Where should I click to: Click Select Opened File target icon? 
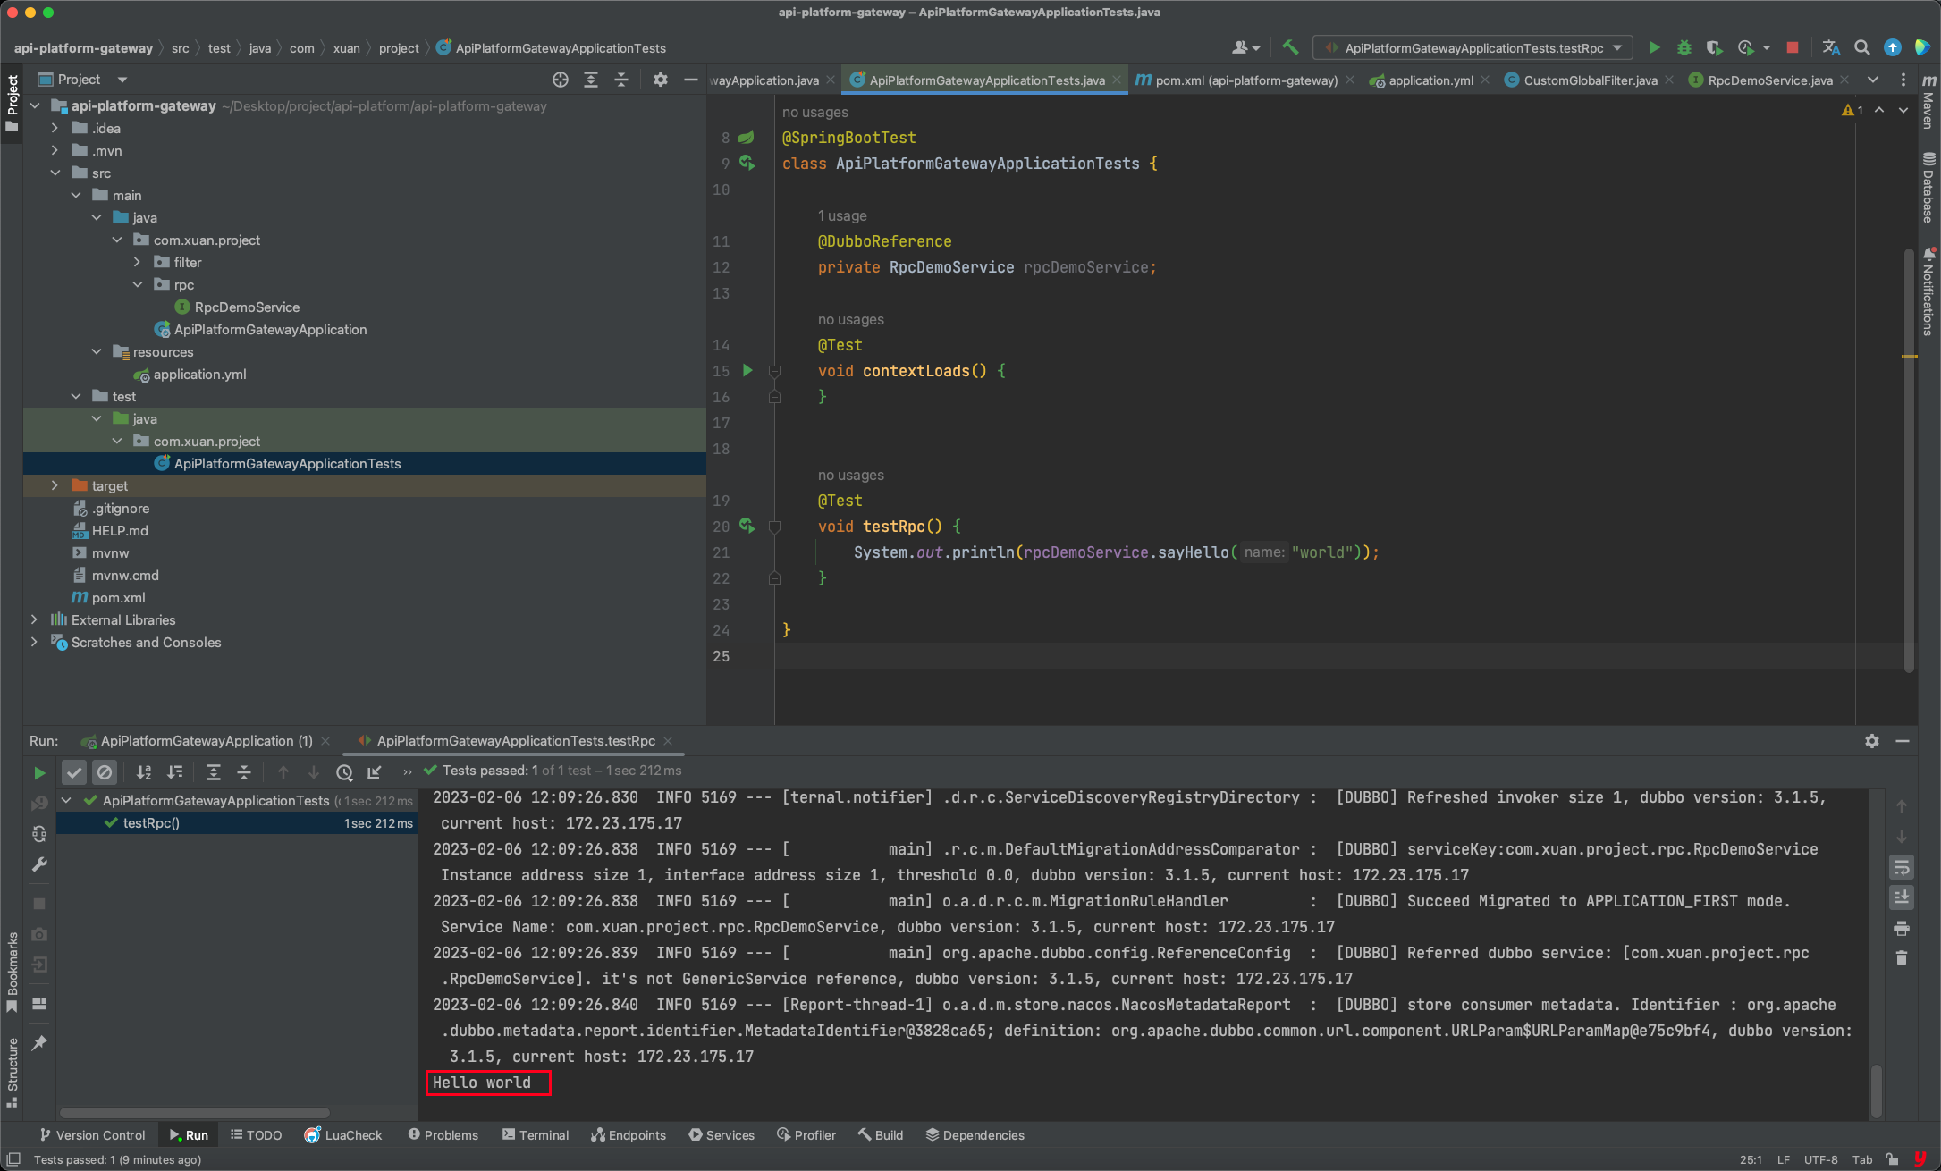point(561,80)
